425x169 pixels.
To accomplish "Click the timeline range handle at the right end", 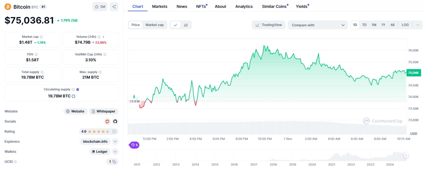I will [406, 155].
